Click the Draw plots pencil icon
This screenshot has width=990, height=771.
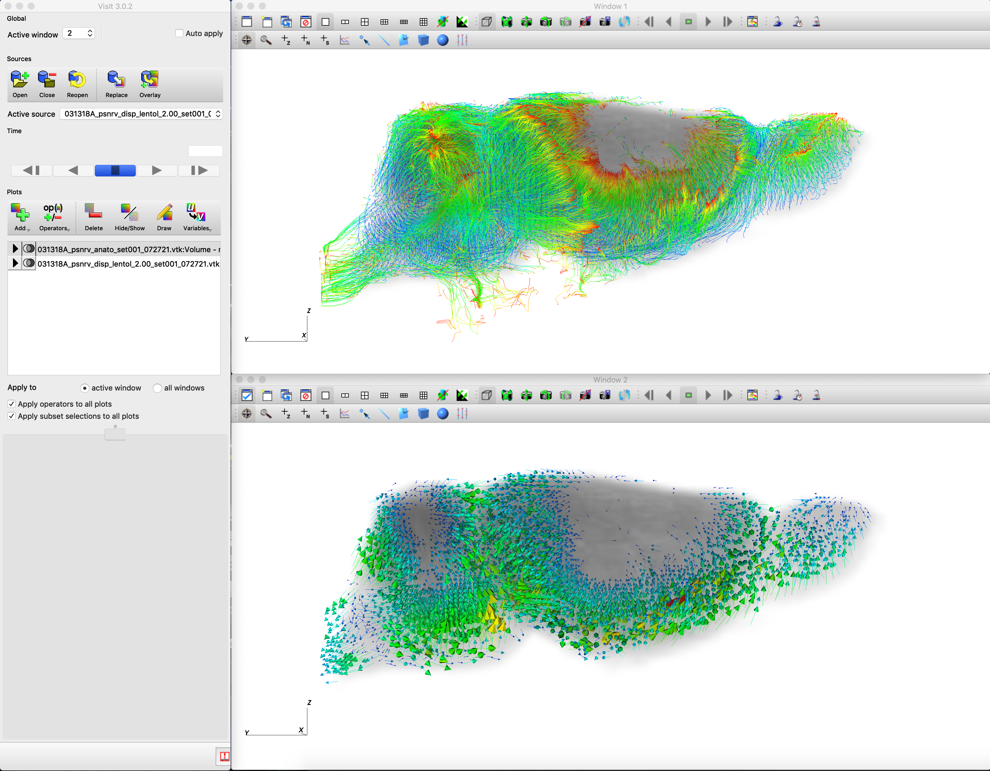click(164, 213)
